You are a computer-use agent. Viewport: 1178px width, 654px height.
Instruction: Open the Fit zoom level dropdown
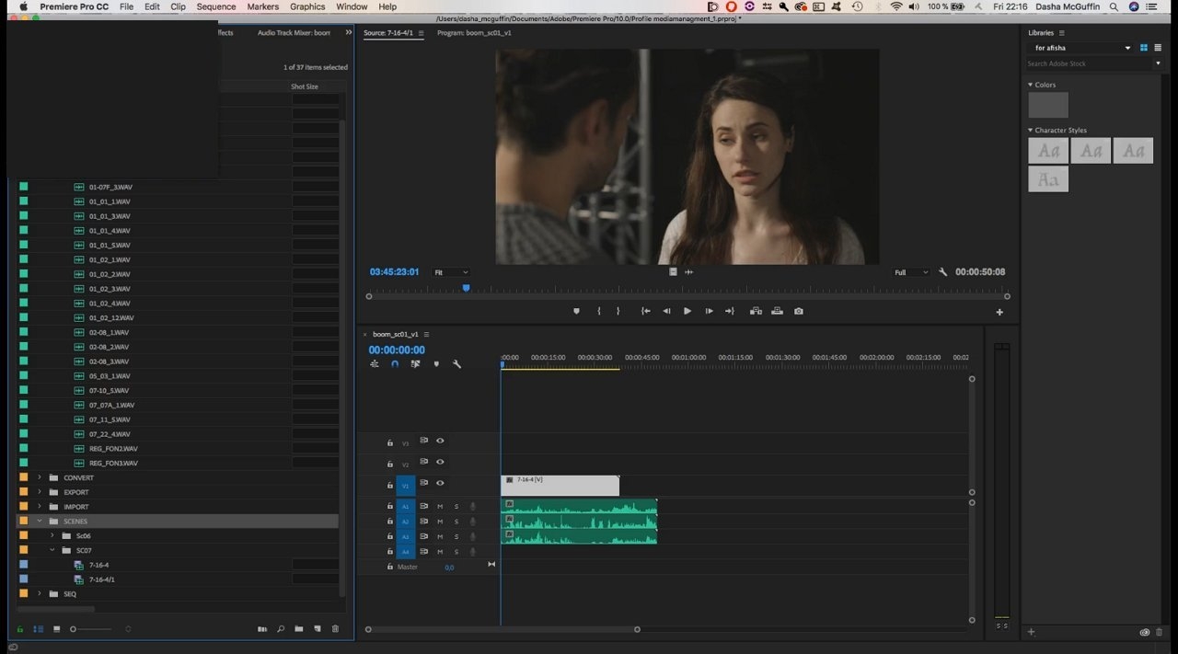[x=451, y=272]
